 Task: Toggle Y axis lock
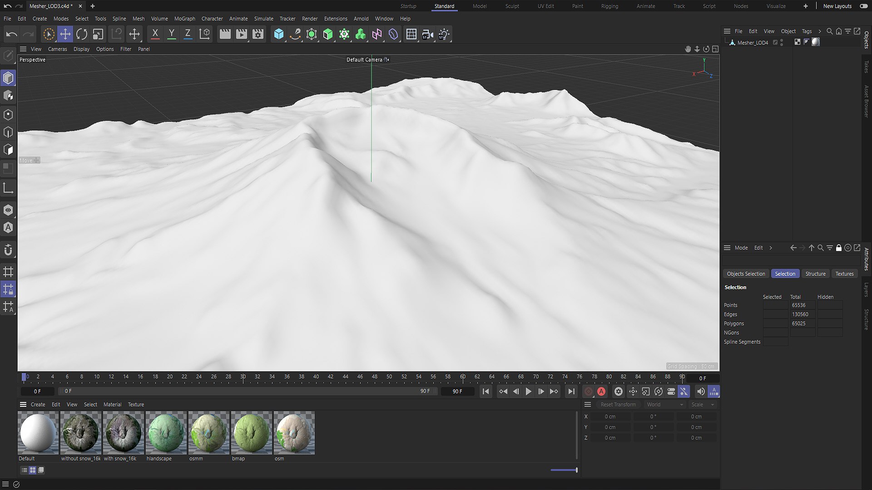tap(171, 34)
